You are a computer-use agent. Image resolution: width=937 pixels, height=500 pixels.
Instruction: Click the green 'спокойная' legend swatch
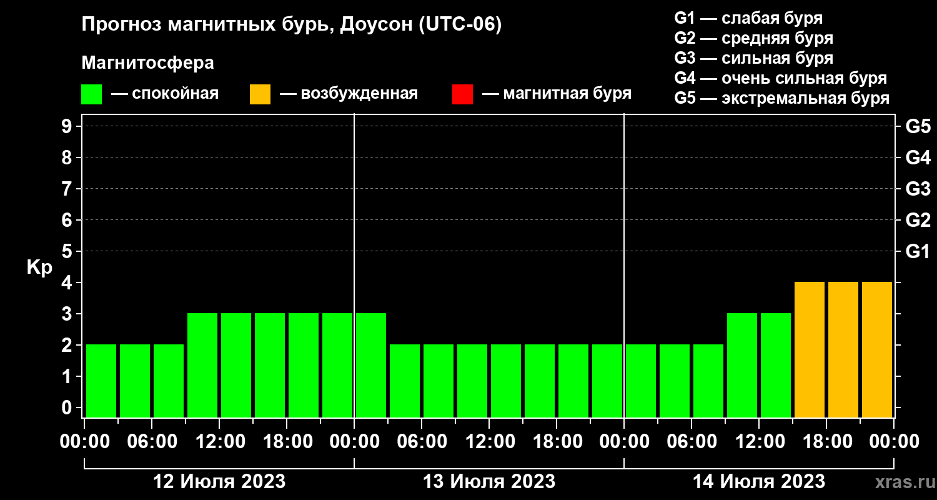tap(91, 94)
